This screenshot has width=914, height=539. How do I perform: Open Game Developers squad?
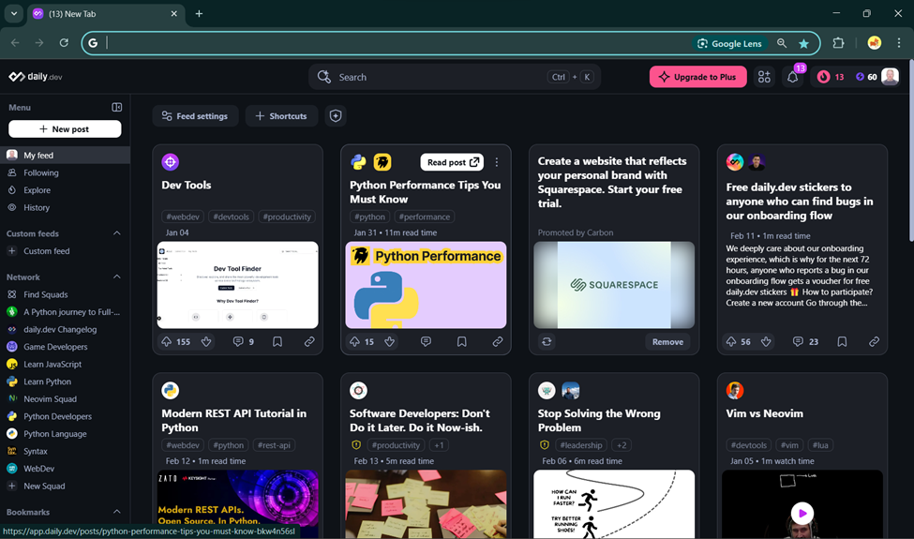(x=65, y=347)
